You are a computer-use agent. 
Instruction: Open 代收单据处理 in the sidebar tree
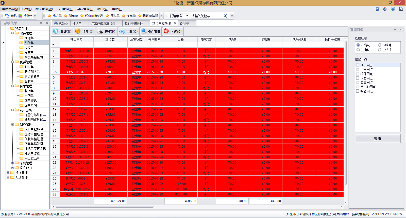[x=33, y=139]
